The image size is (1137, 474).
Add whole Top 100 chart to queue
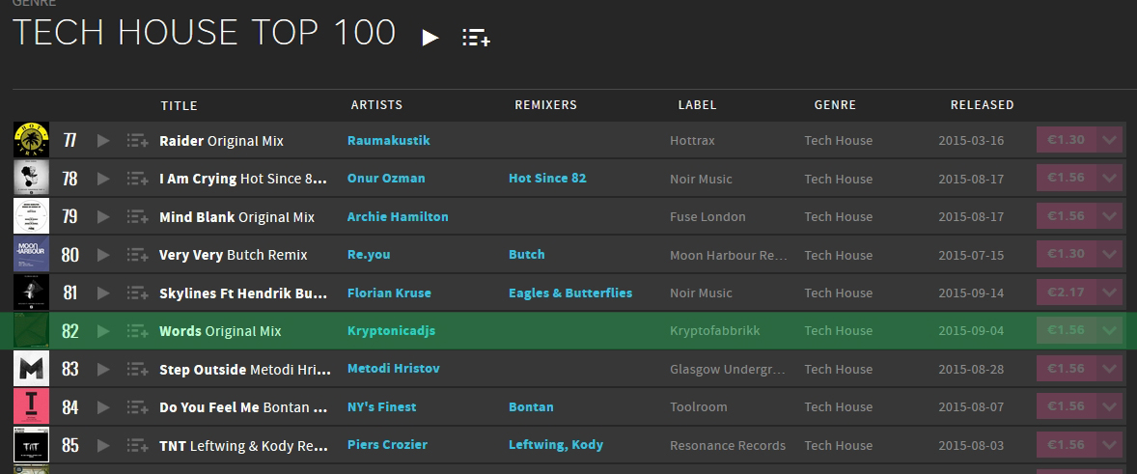click(x=476, y=38)
